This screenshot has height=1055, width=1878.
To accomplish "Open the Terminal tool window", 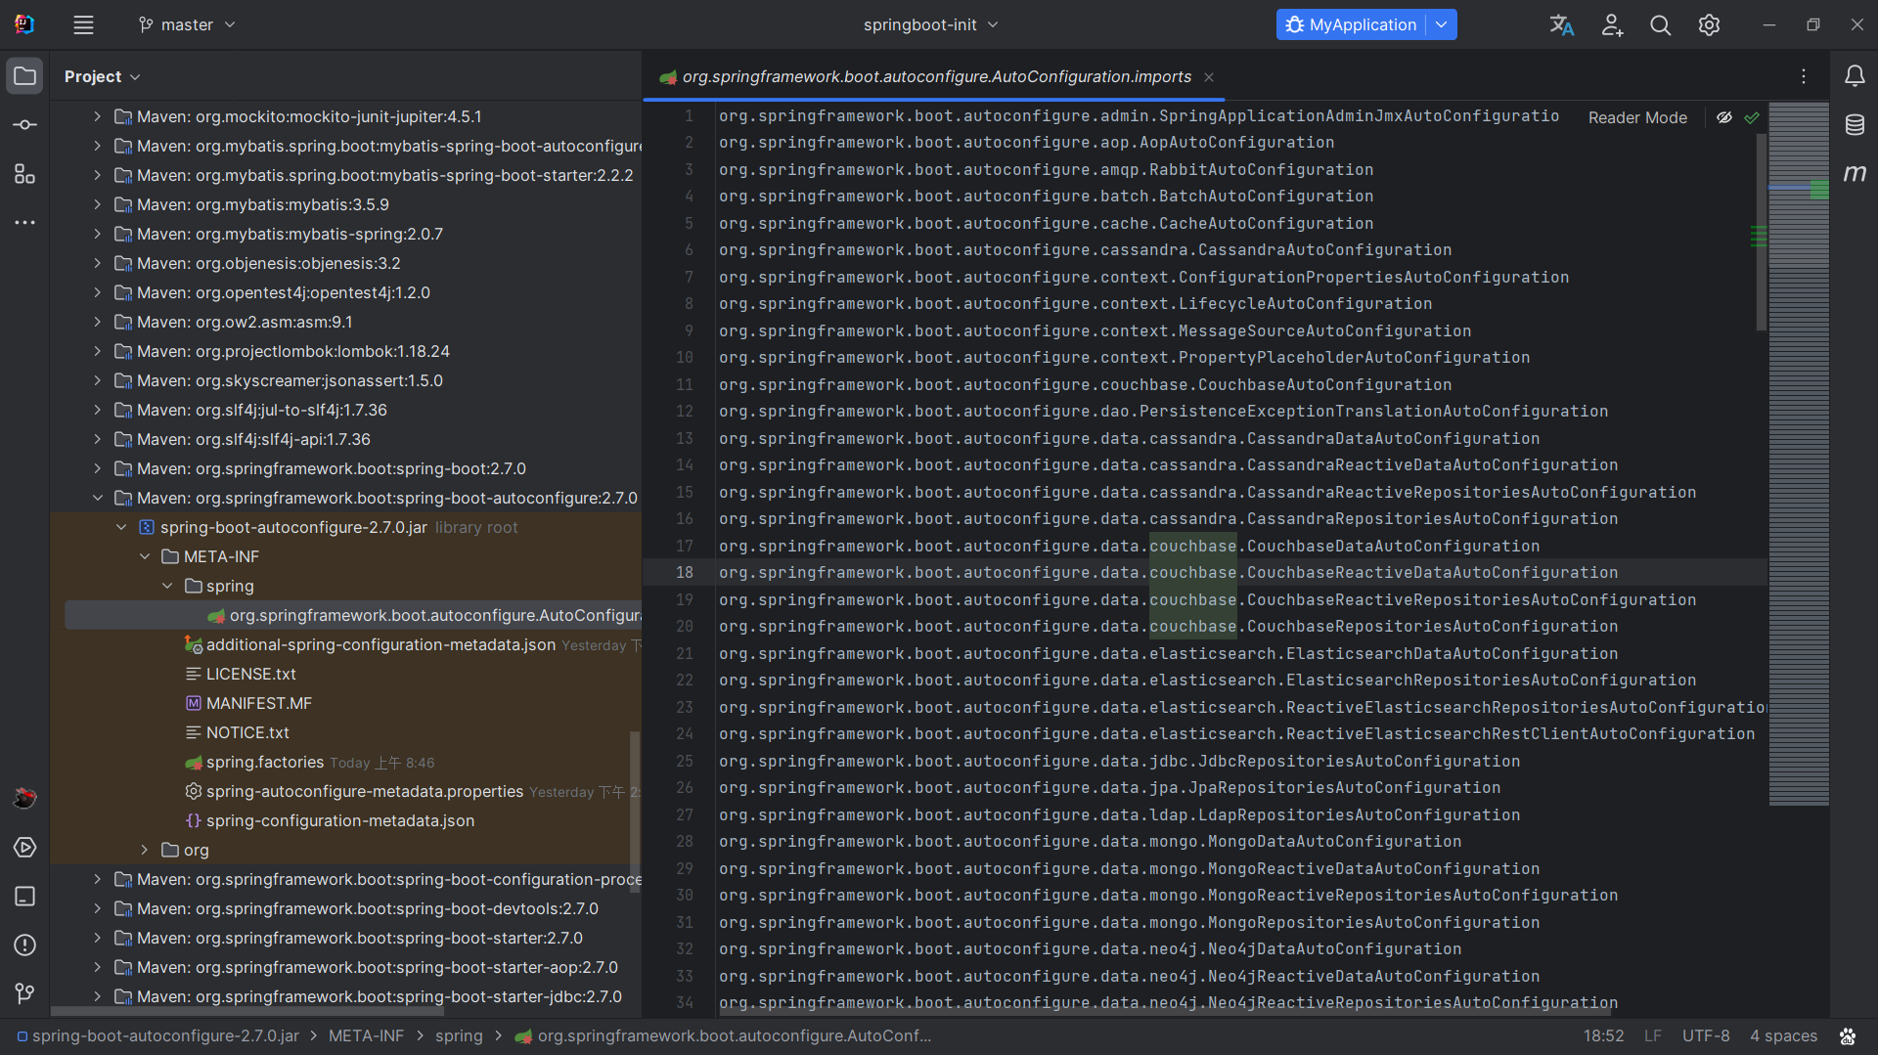I will click(25, 897).
